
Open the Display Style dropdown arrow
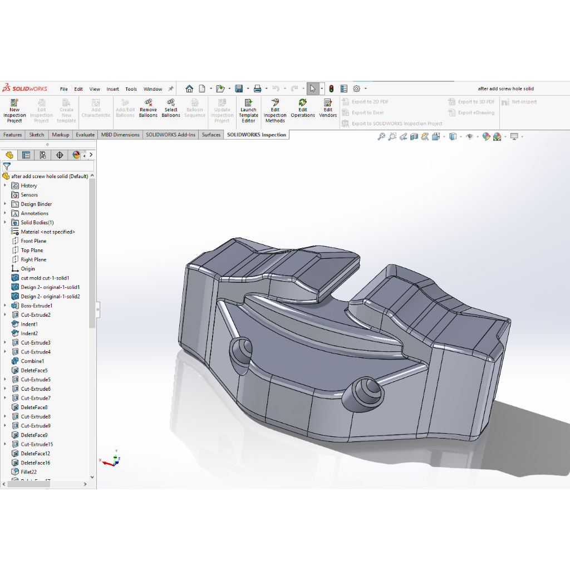(x=460, y=137)
